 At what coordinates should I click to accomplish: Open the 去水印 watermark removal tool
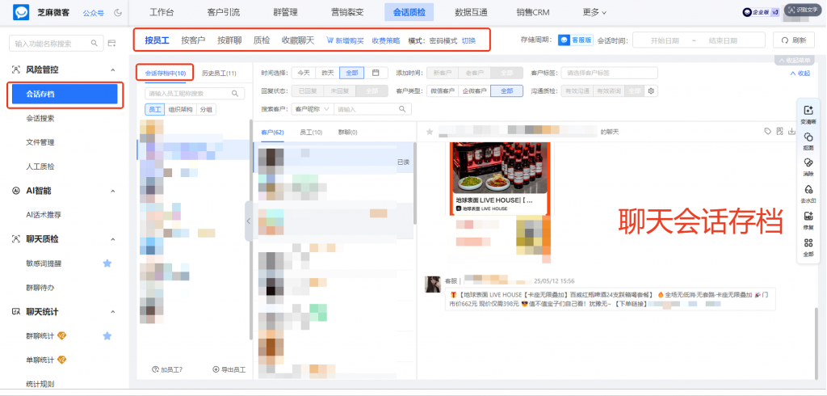point(808,192)
